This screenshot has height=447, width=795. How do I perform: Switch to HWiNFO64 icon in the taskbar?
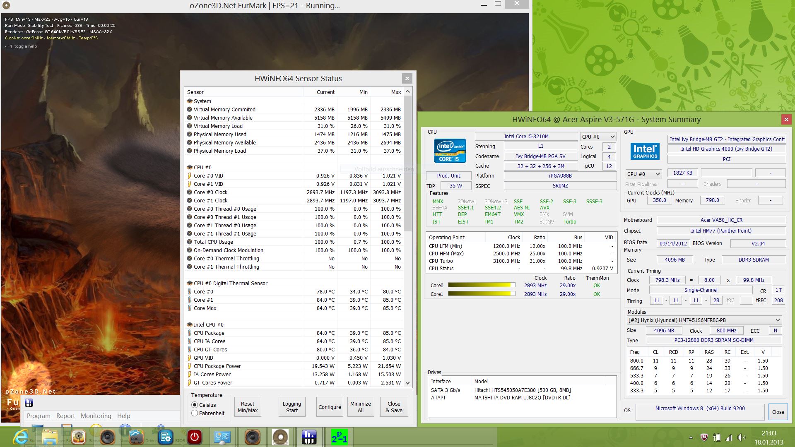tap(309, 437)
